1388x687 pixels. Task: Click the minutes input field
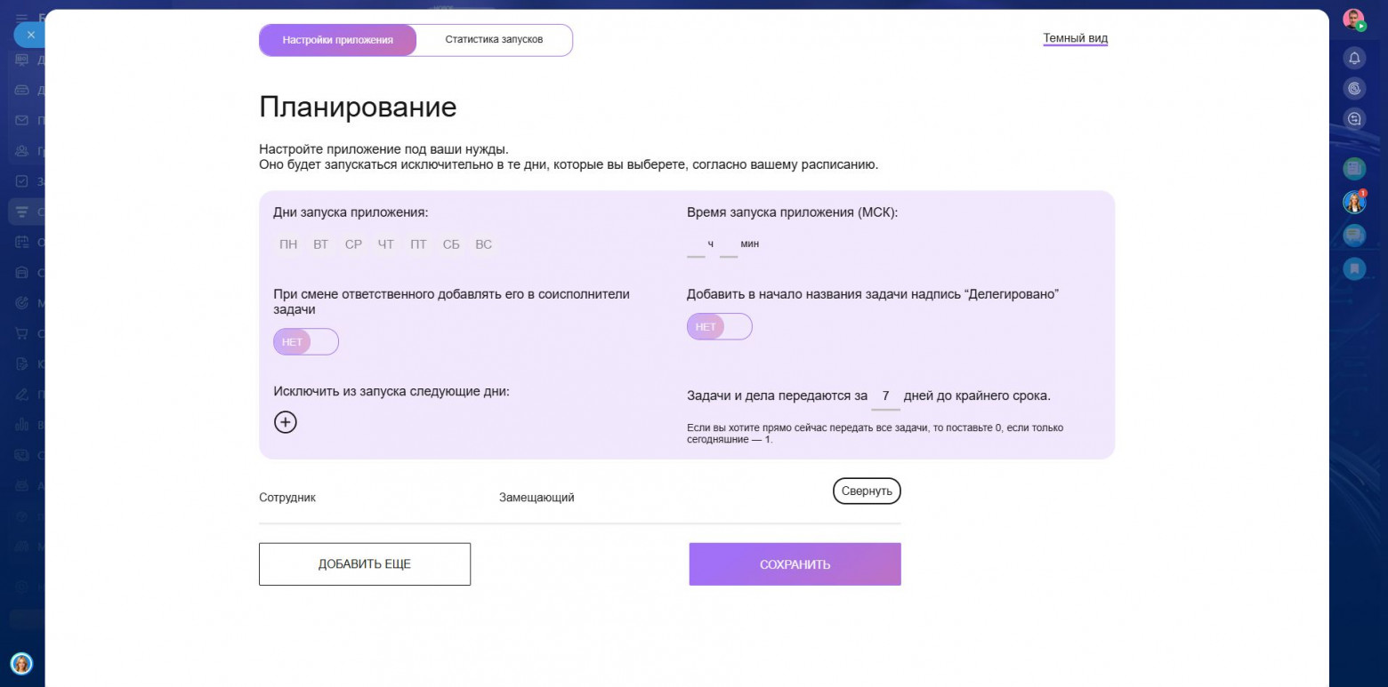coord(729,245)
